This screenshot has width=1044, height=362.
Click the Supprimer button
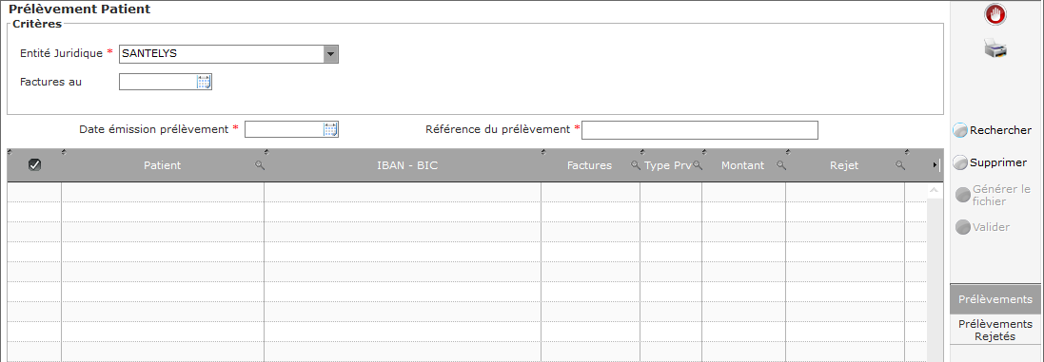[990, 162]
